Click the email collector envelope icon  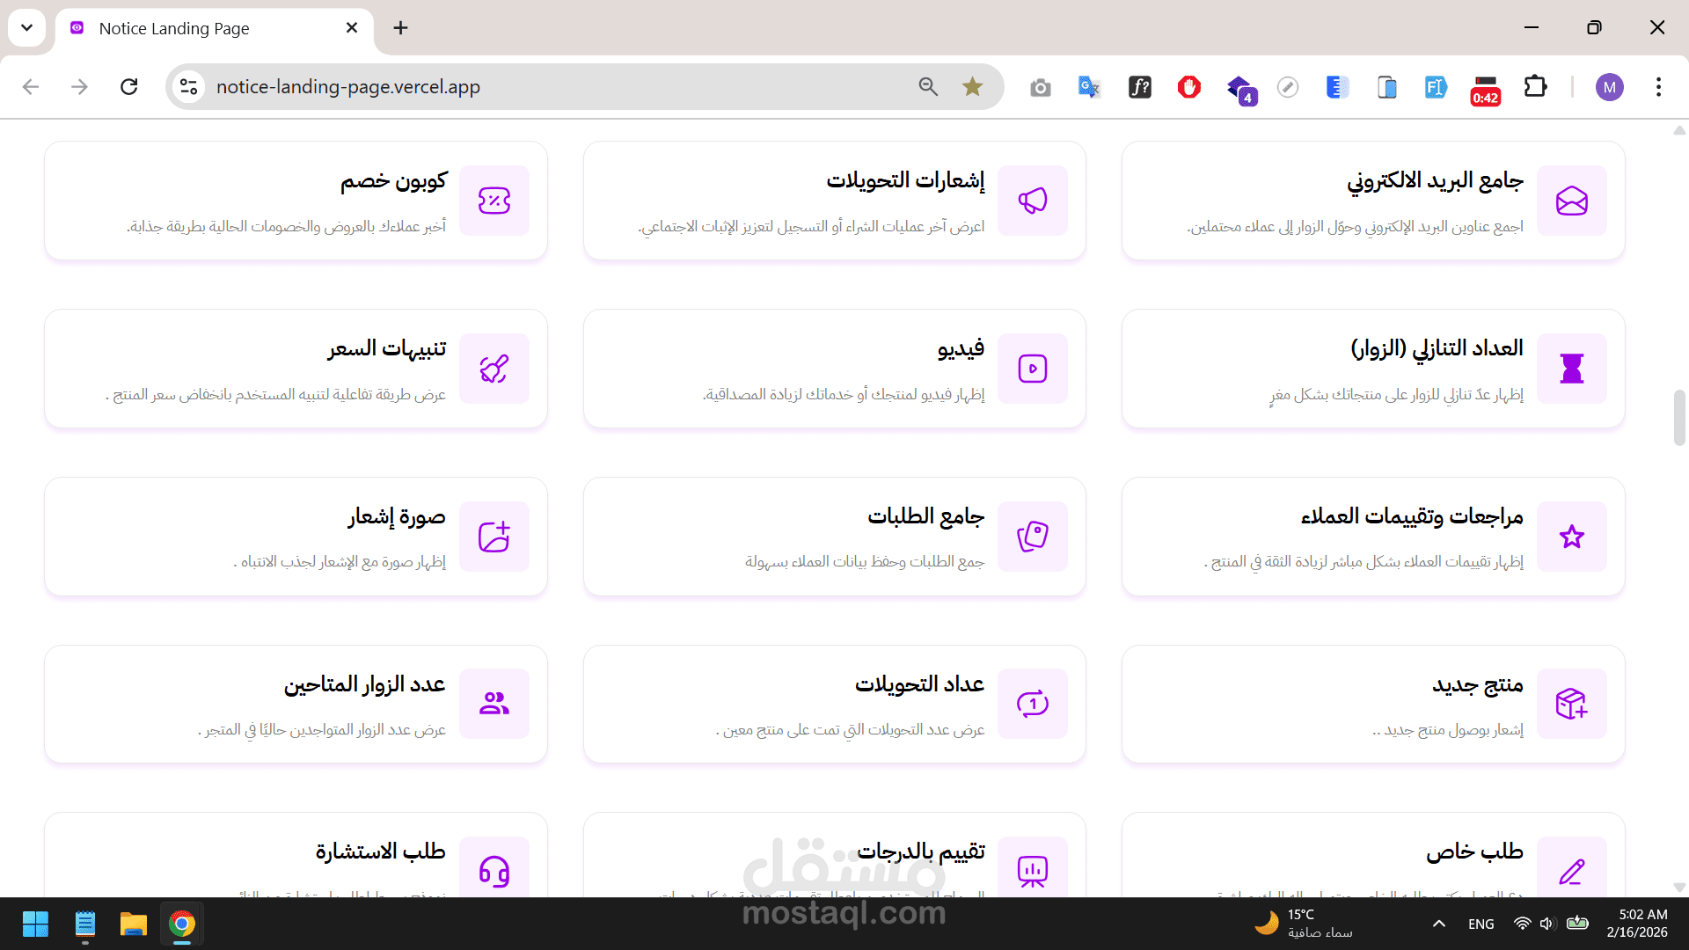[x=1571, y=201]
